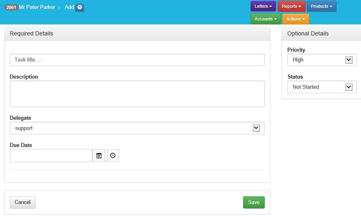Image resolution: width=361 pixels, height=224 pixels.
Task: Open the Due Date time picker
Action: [x=113, y=156]
